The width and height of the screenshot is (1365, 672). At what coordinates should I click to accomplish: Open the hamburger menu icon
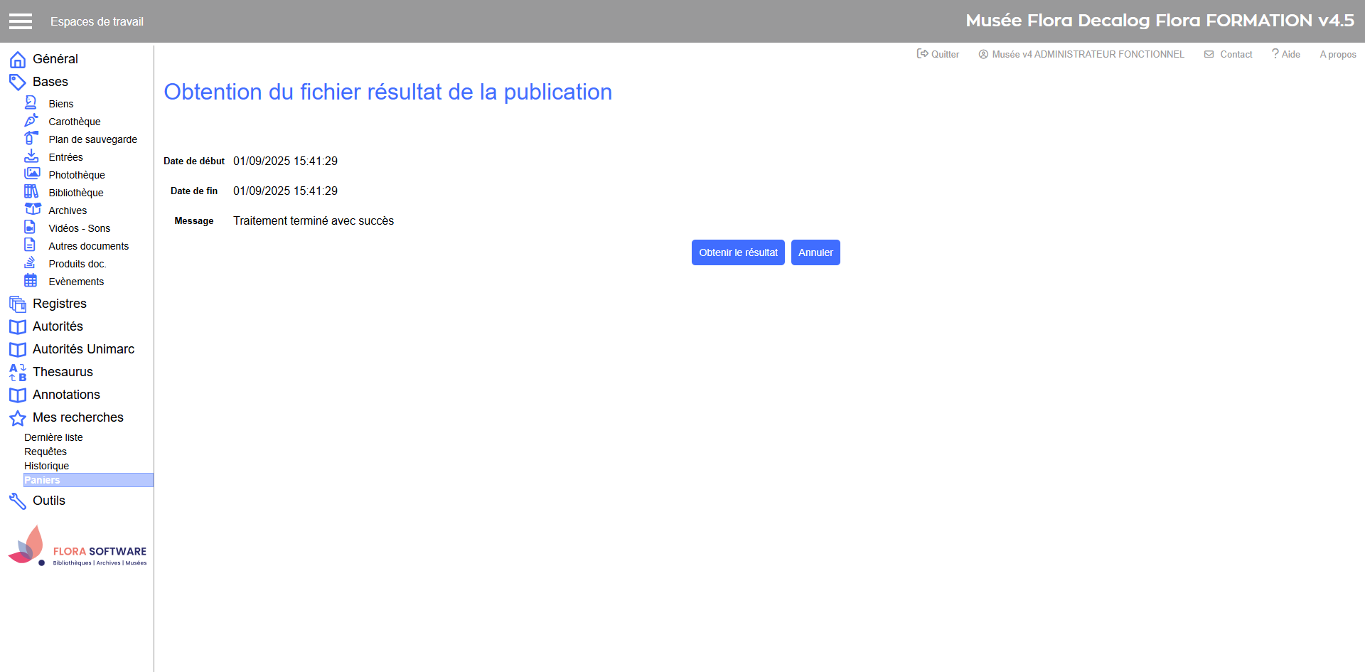coord(21,21)
